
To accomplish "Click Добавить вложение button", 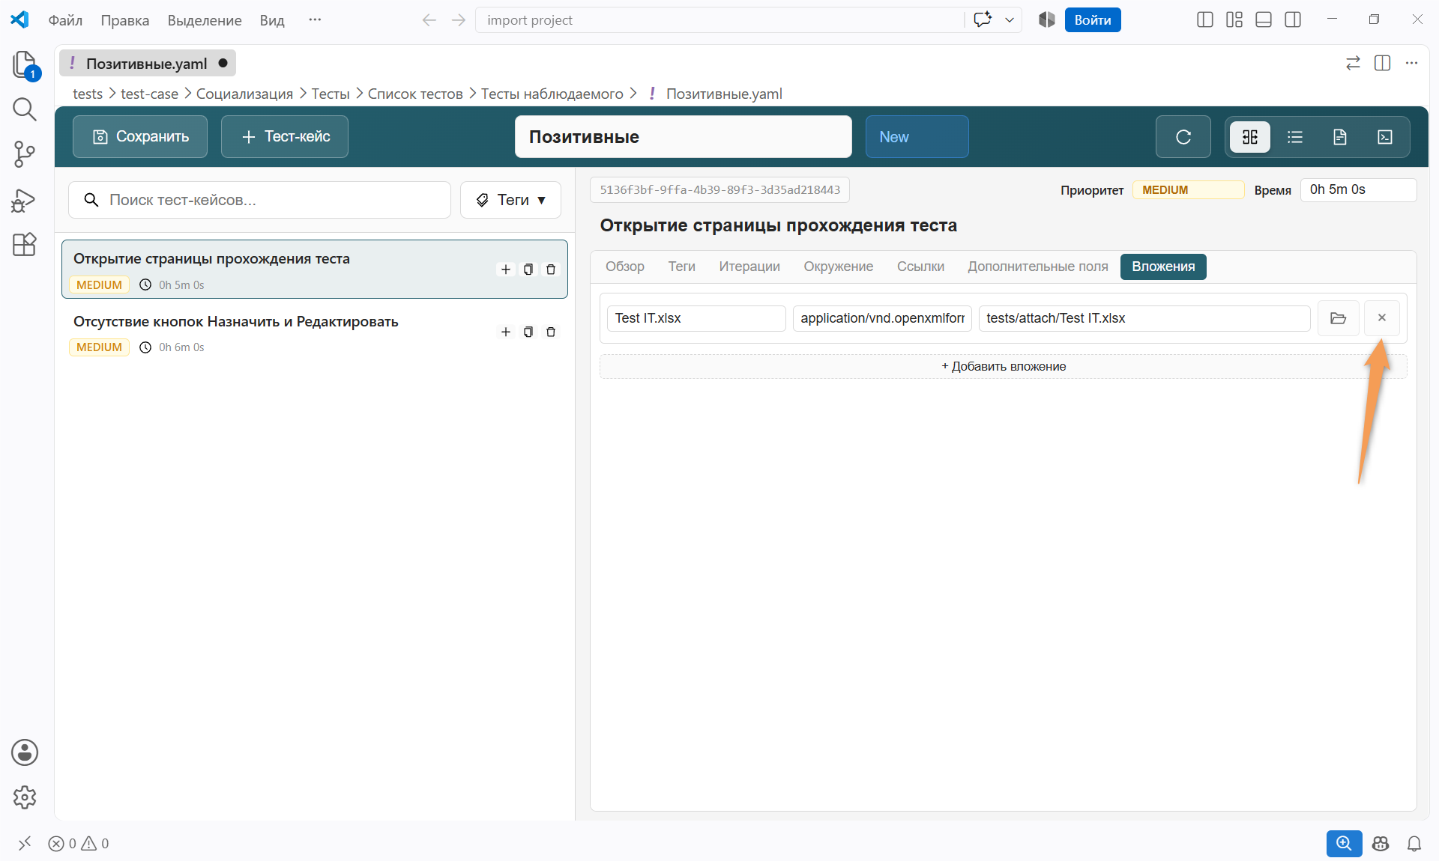I will coord(1004,367).
